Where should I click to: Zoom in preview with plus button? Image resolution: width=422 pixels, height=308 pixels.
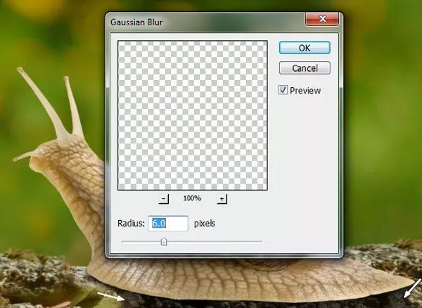[222, 199]
